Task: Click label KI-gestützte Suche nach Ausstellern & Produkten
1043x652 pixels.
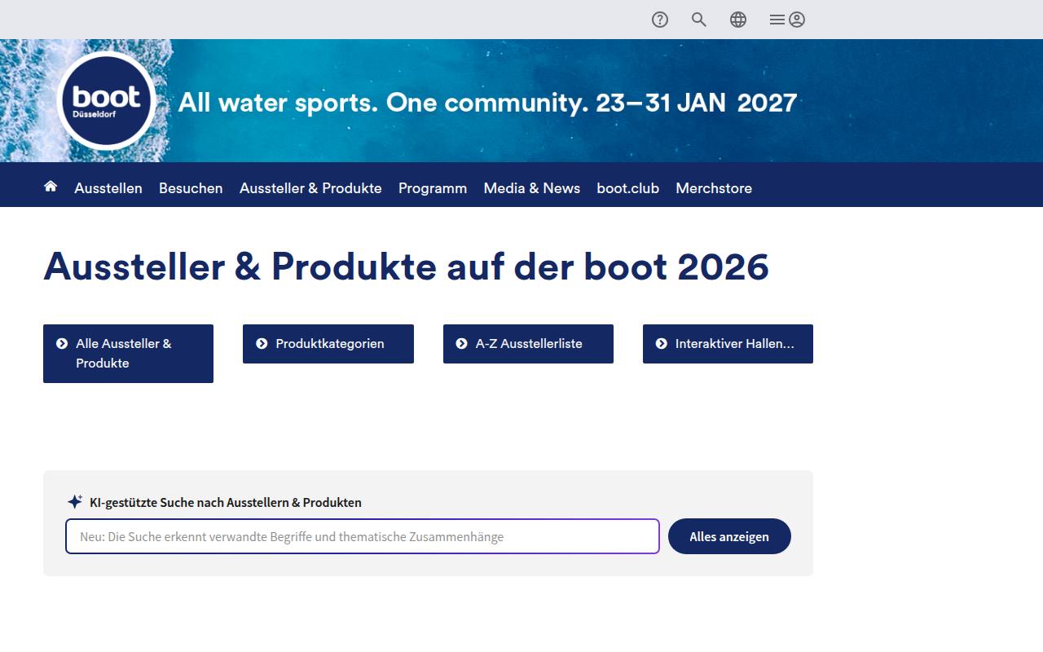Action: pos(226,503)
